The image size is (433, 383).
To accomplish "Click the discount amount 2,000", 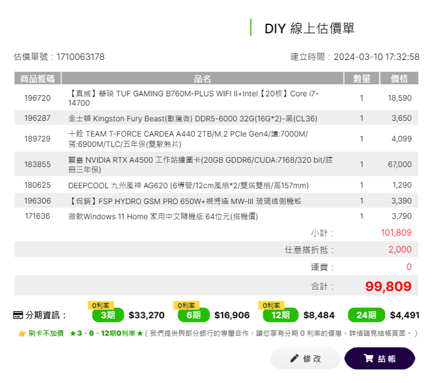I will point(400,249).
